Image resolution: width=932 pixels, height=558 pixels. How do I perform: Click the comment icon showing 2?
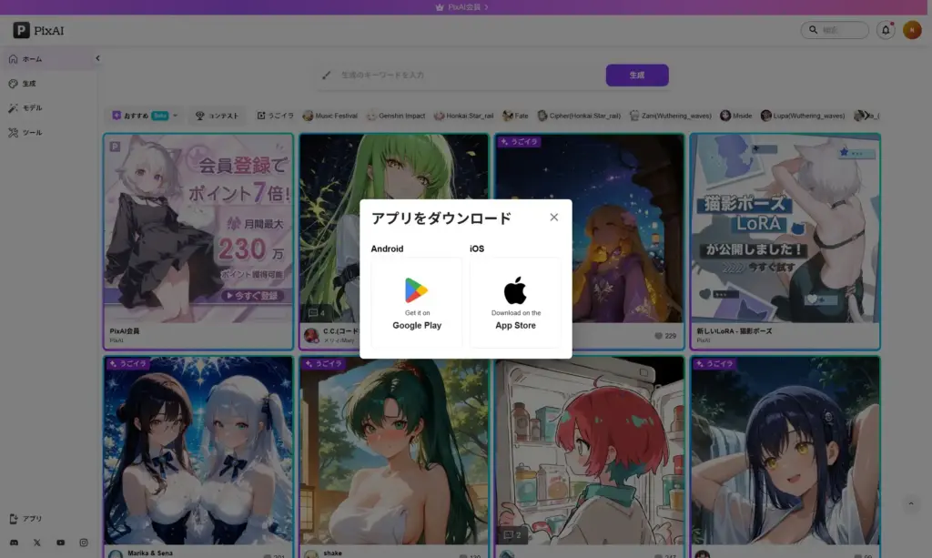(508, 535)
